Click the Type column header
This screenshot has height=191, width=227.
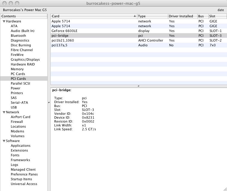point(152,16)
